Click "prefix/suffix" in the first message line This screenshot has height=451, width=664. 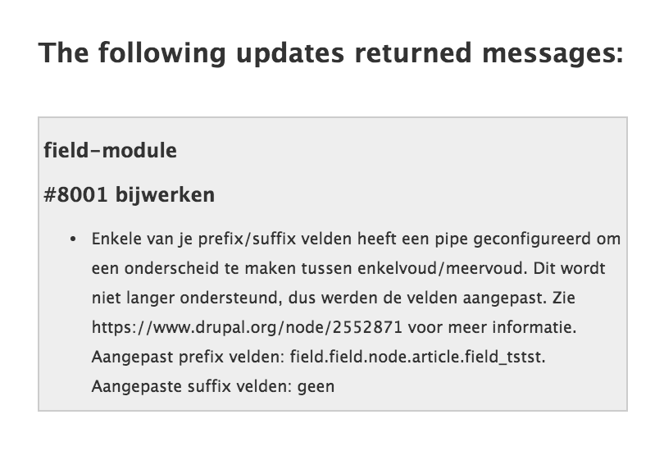coord(247,239)
